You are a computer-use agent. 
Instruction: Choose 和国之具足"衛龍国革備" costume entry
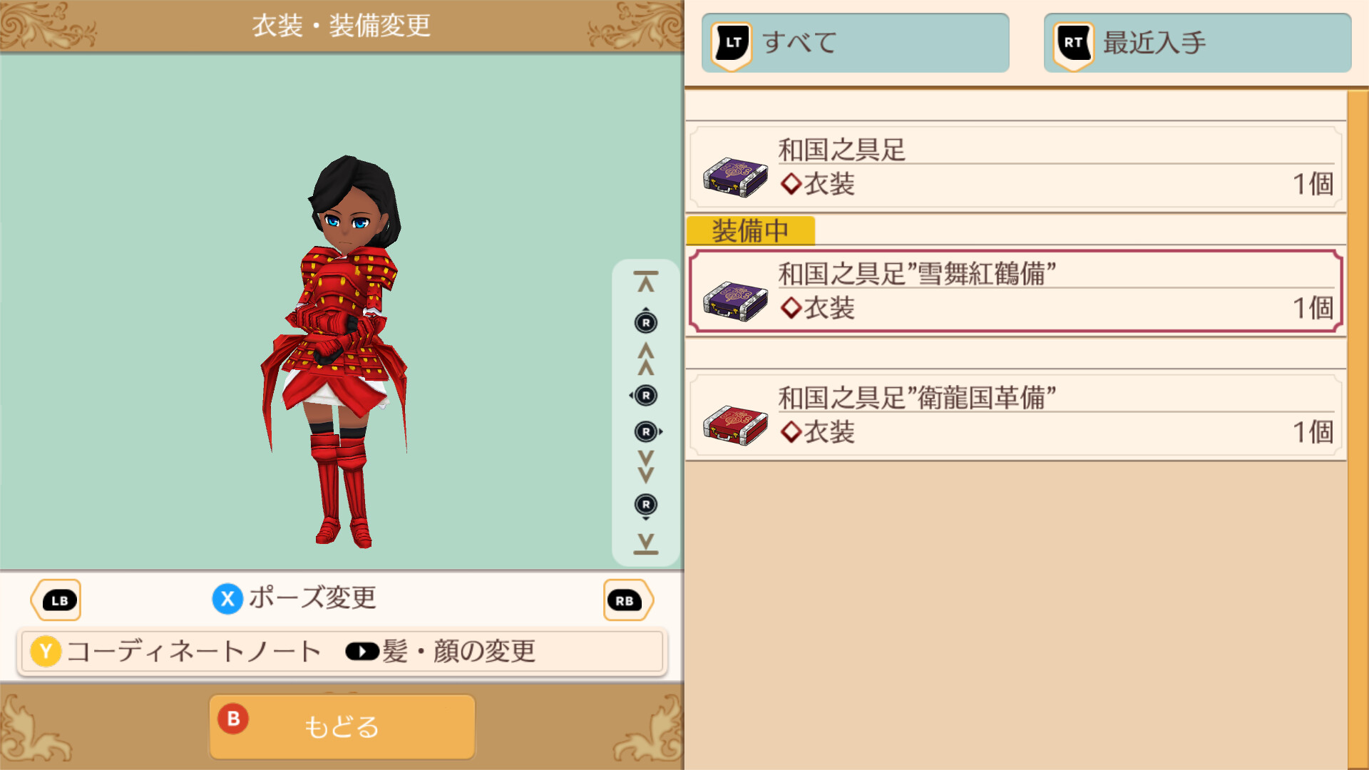(1015, 415)
